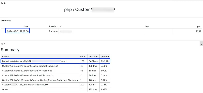The image size is (203, 93).
Task: Click the 1980ms duration cell
Action: tap(93, 66)
